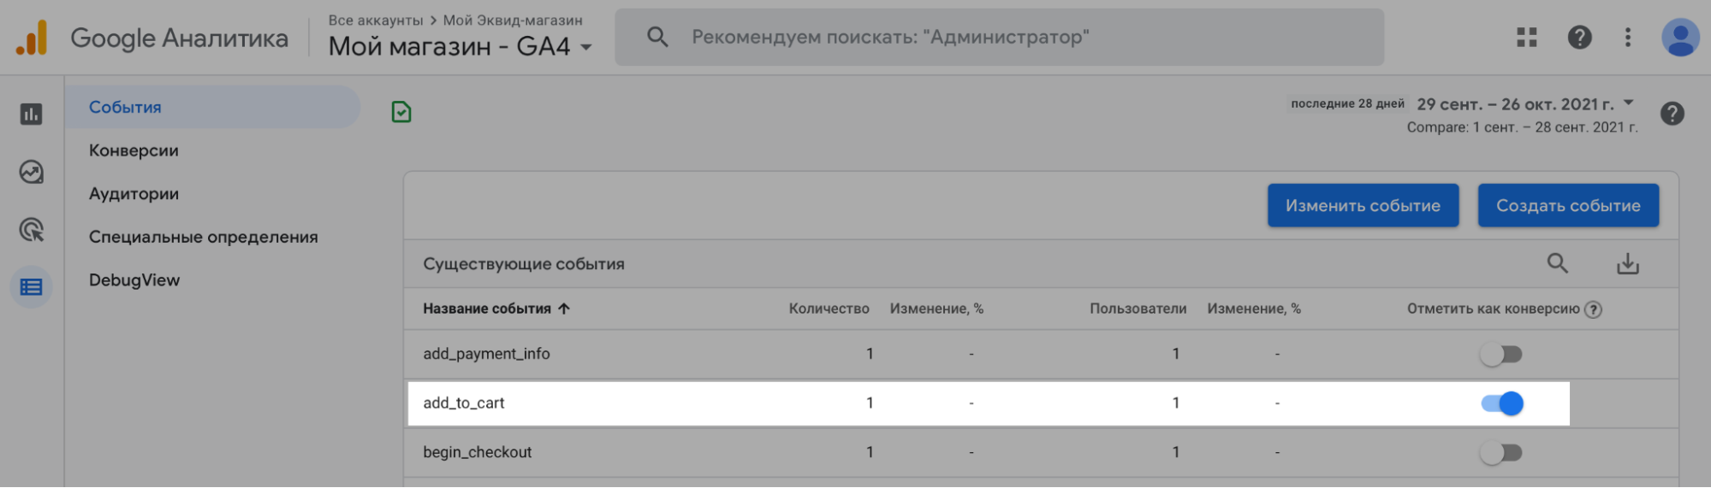The image size is (1711, 488).
Task: Follow the Мой Эквид-магазин breadcrumb link
Action: [513, 20]
